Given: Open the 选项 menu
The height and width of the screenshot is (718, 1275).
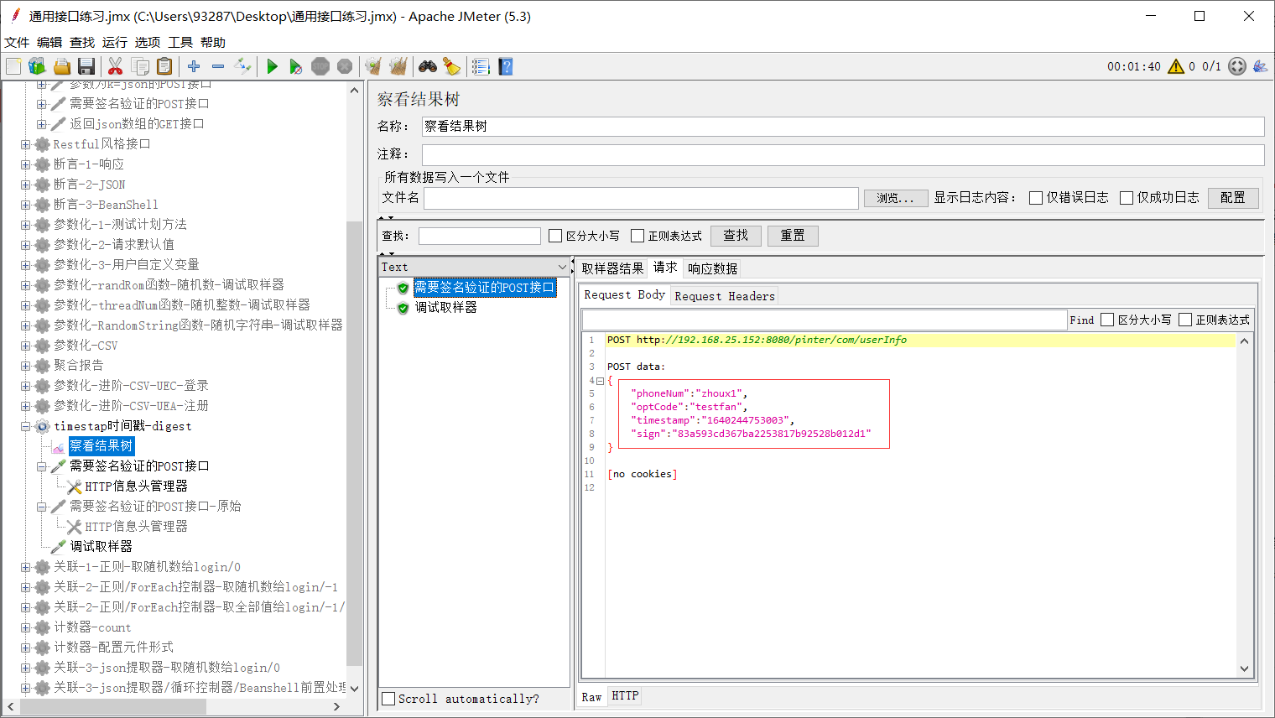Looking at the screenshot, I should tap(148, 42).
